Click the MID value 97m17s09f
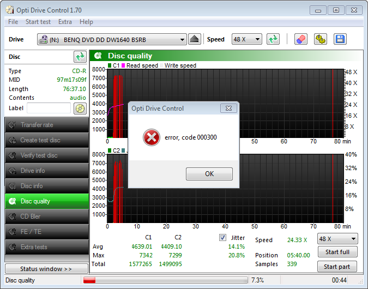The height and width of the screenshot is (289, 368). pos(71,80)
